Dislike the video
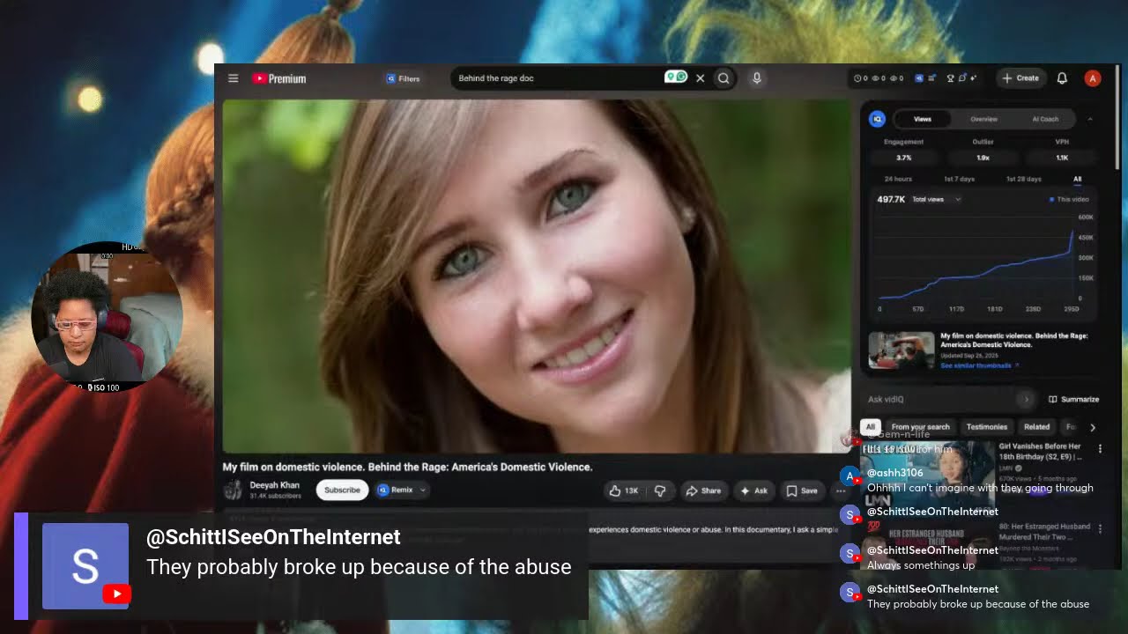The width and height of the screenshot is (1128, 634). pyautogui.click(x=660, y=490)
